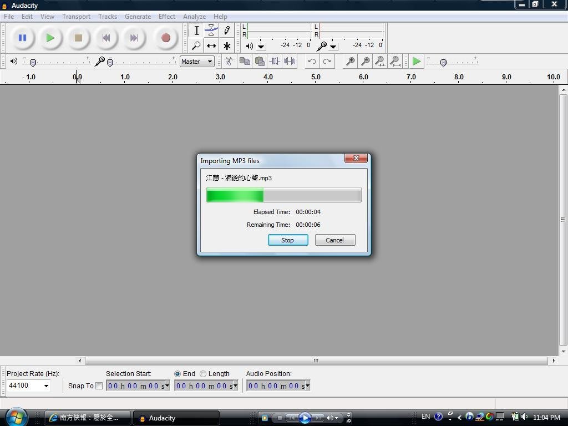Select the Time Shift tool
Image resolution: width=568 pixels, height=426 pixels.
(211, 46)
